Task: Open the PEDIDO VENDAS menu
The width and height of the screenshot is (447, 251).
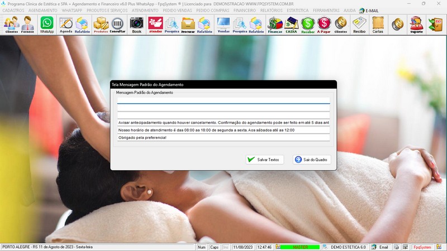Action: click(177, 11)
